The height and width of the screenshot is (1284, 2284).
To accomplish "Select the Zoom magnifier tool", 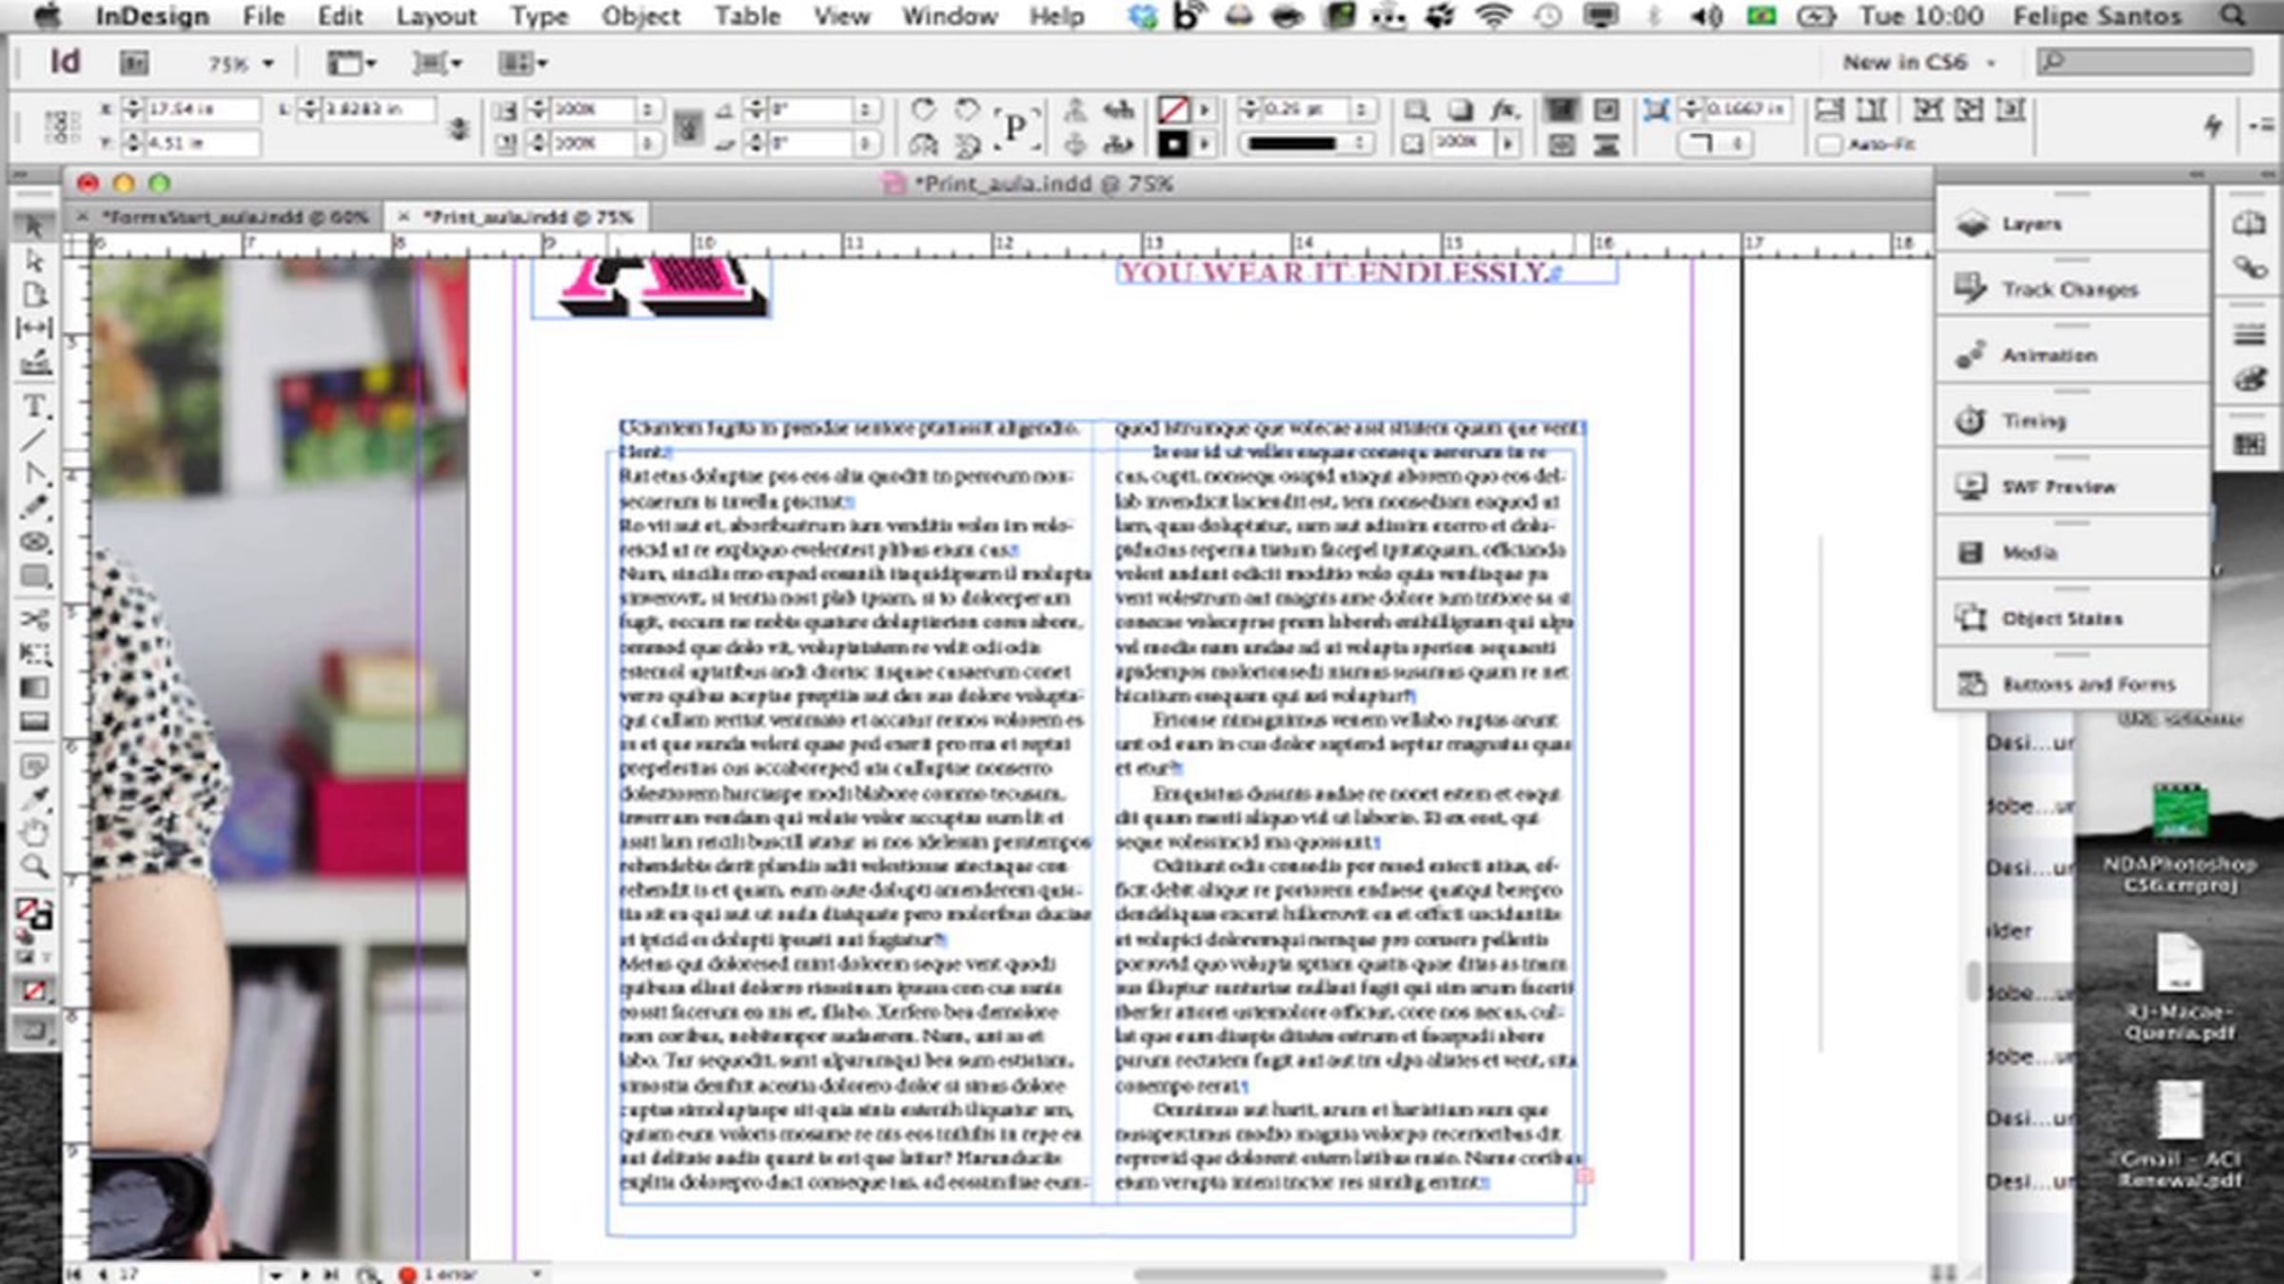I will pyautogui.click(x=34, y=866).
